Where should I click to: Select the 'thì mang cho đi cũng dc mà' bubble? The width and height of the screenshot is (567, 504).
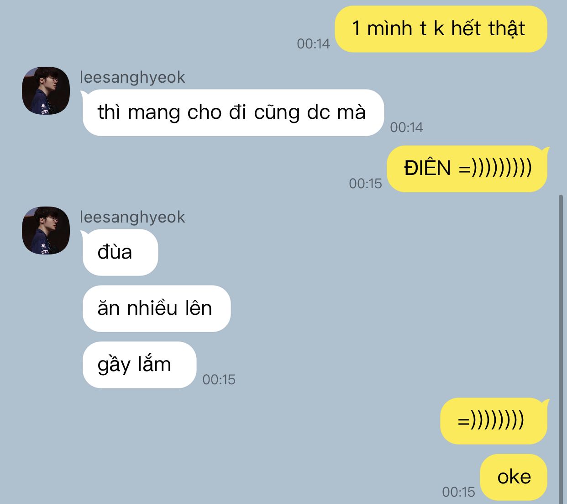coord(233,112)
